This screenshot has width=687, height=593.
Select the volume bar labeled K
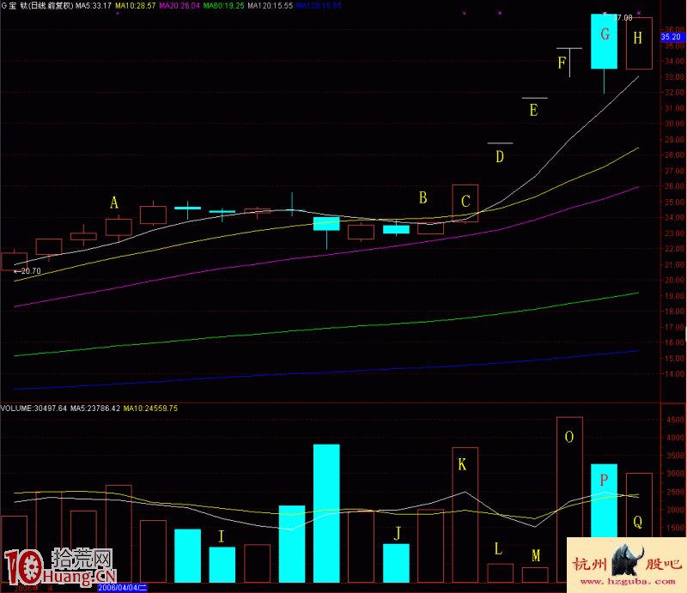[465, 513]
